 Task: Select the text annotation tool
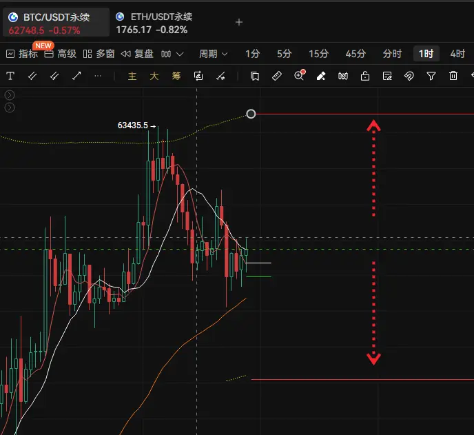pyautogui.click(x=10, y=76)
